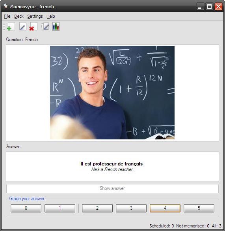Click the Edit current card pencil icon
The image size is (225, 231).
click(x=23, y=26)
